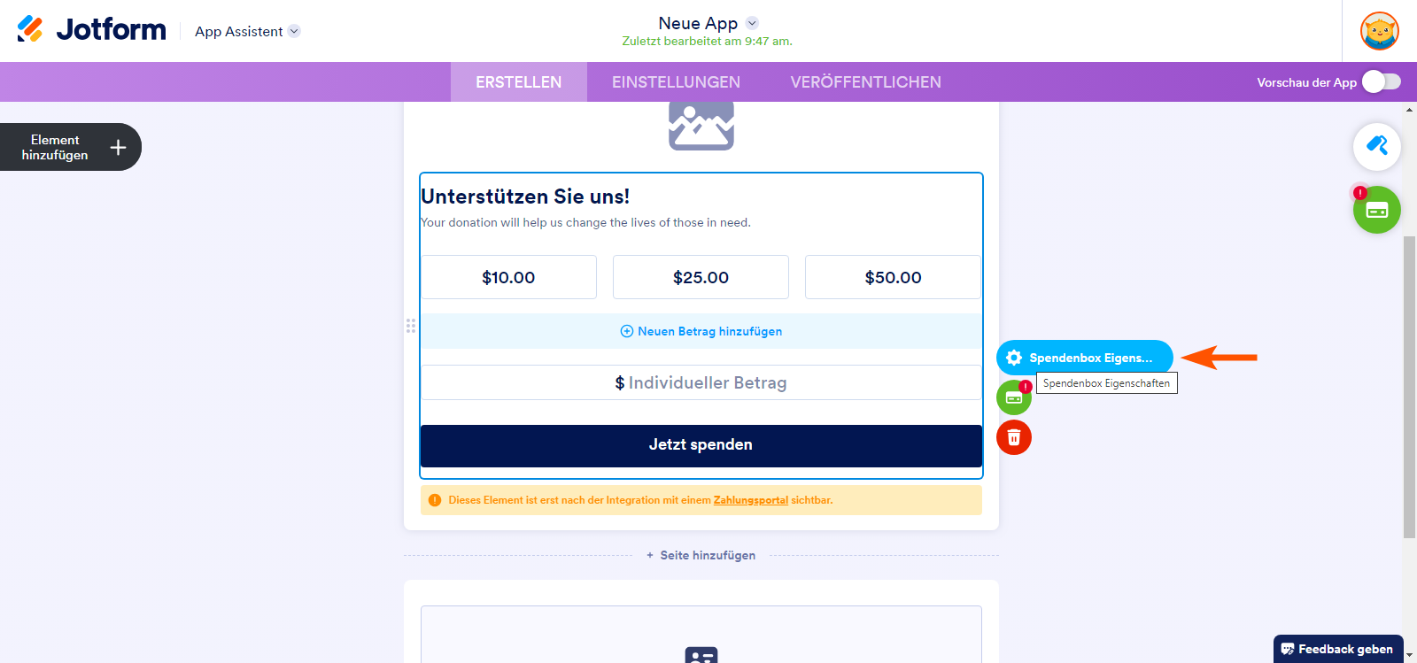The image size is (1417, 663).
Task: Expand the App Assistent dropdown
Action: coord(294,31)
